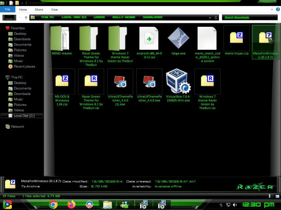This screenshot has height=210, width=281.
Task: Select VirtualBox-7.0.4-154605-Win.exe installer
Action: click(178, 86)
